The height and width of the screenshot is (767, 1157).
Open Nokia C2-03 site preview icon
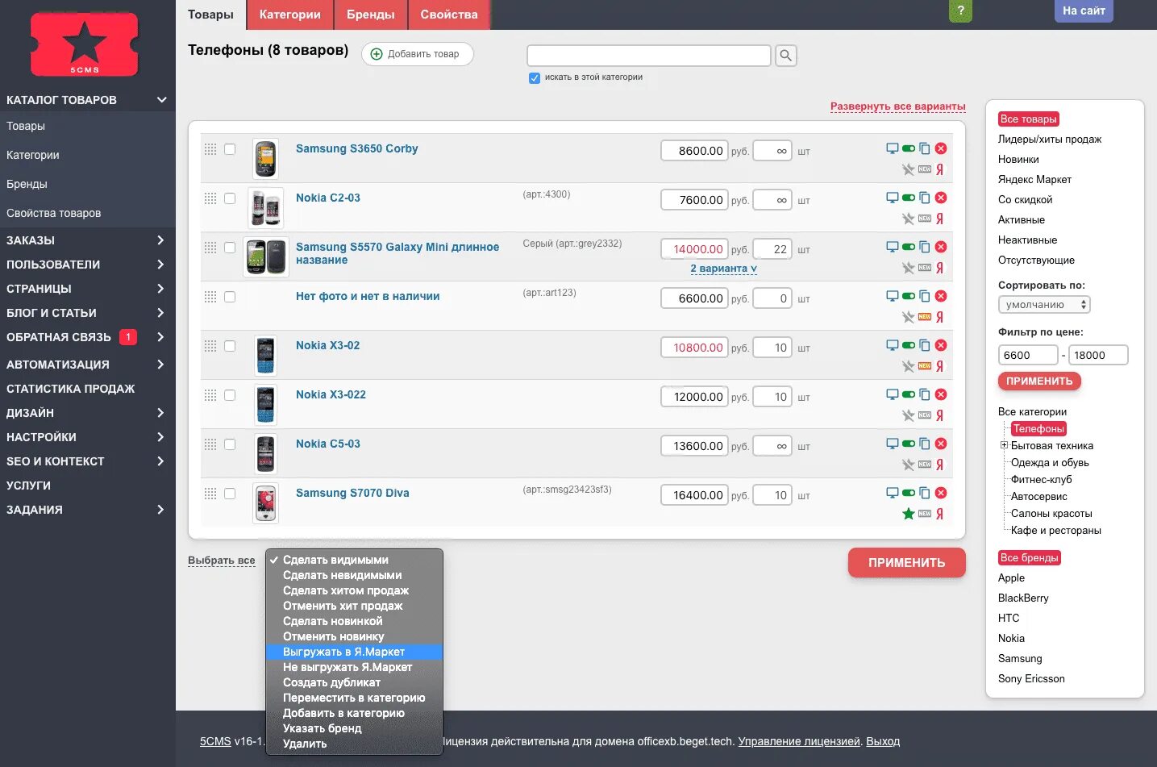pos(893,198)
